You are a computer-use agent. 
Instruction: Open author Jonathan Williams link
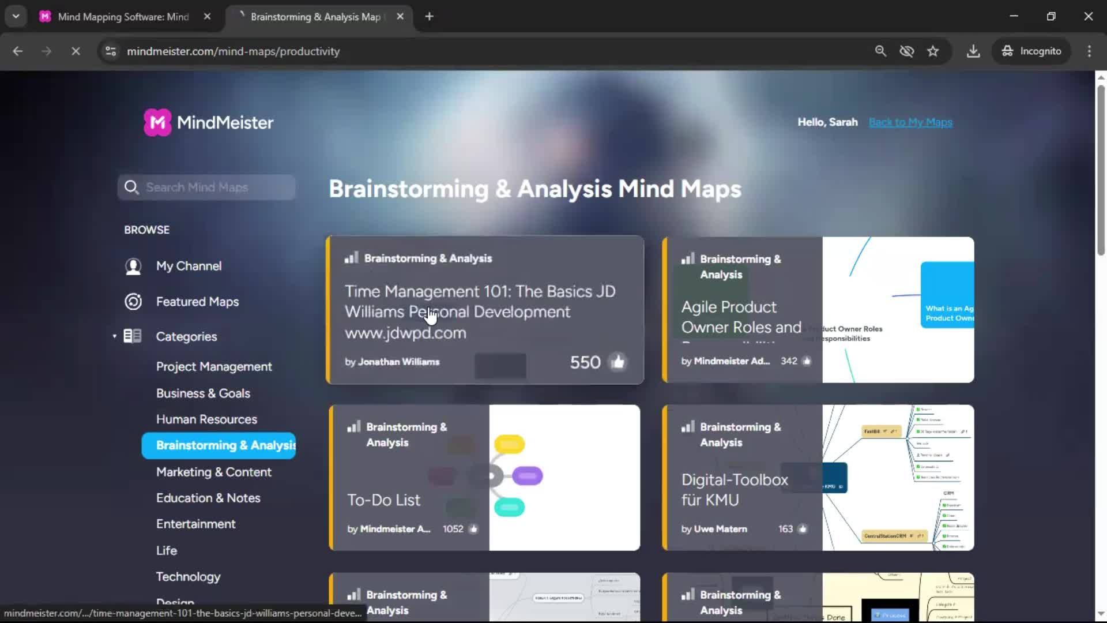pos(398,362)
